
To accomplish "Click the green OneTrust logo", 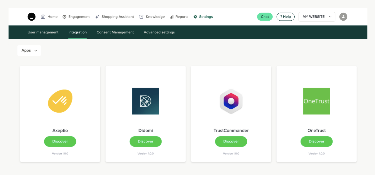I will [x=316, y=101].
